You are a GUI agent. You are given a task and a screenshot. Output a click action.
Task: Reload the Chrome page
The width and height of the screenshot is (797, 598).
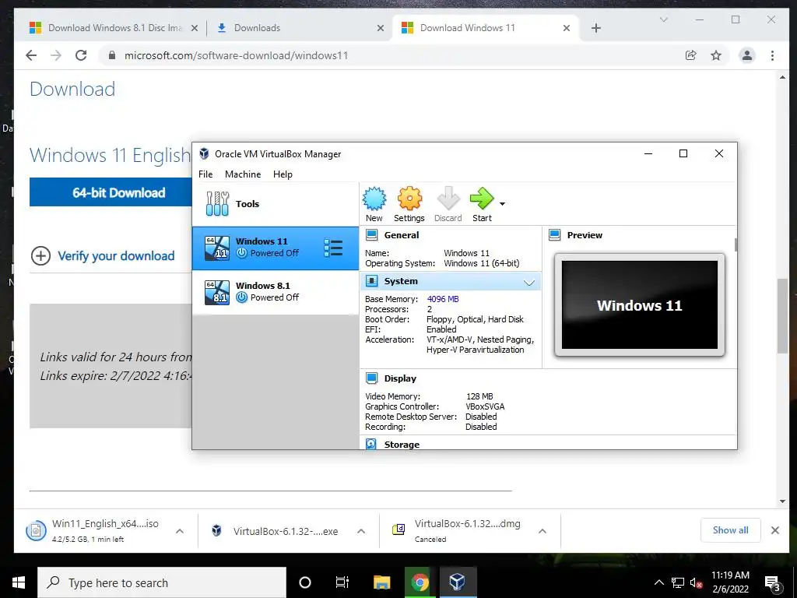81,55
